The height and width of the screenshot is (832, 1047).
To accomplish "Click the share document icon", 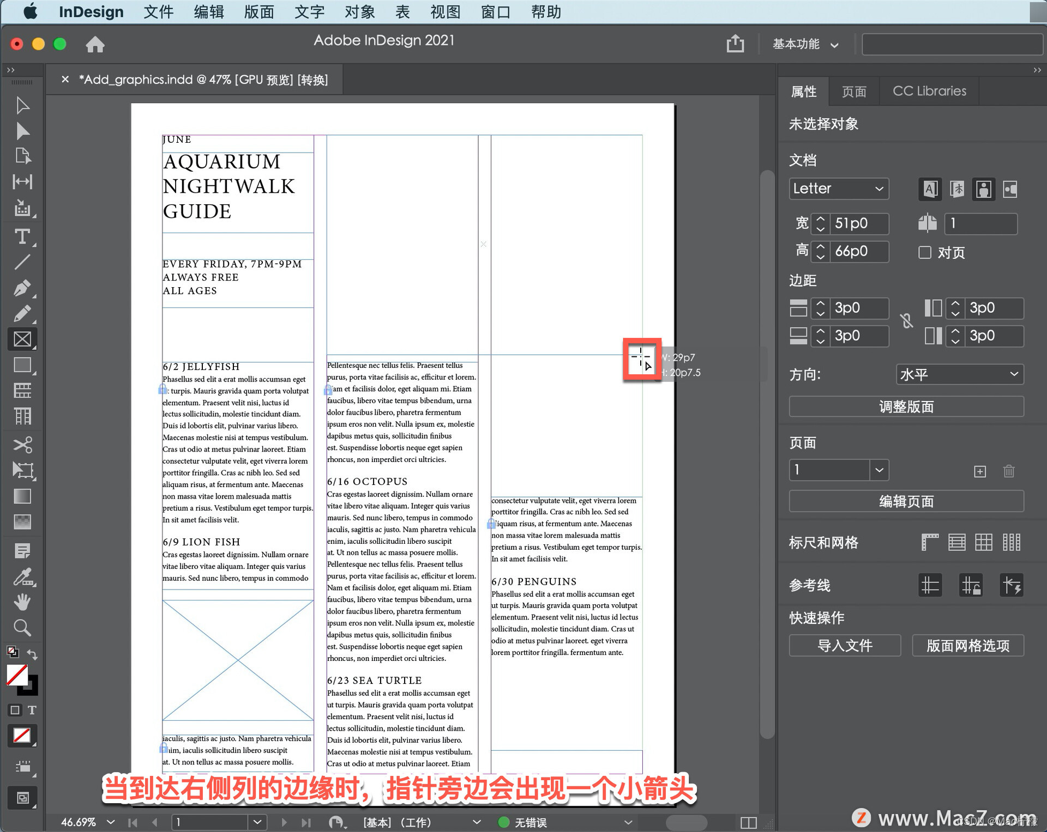I will click(735, 44).
